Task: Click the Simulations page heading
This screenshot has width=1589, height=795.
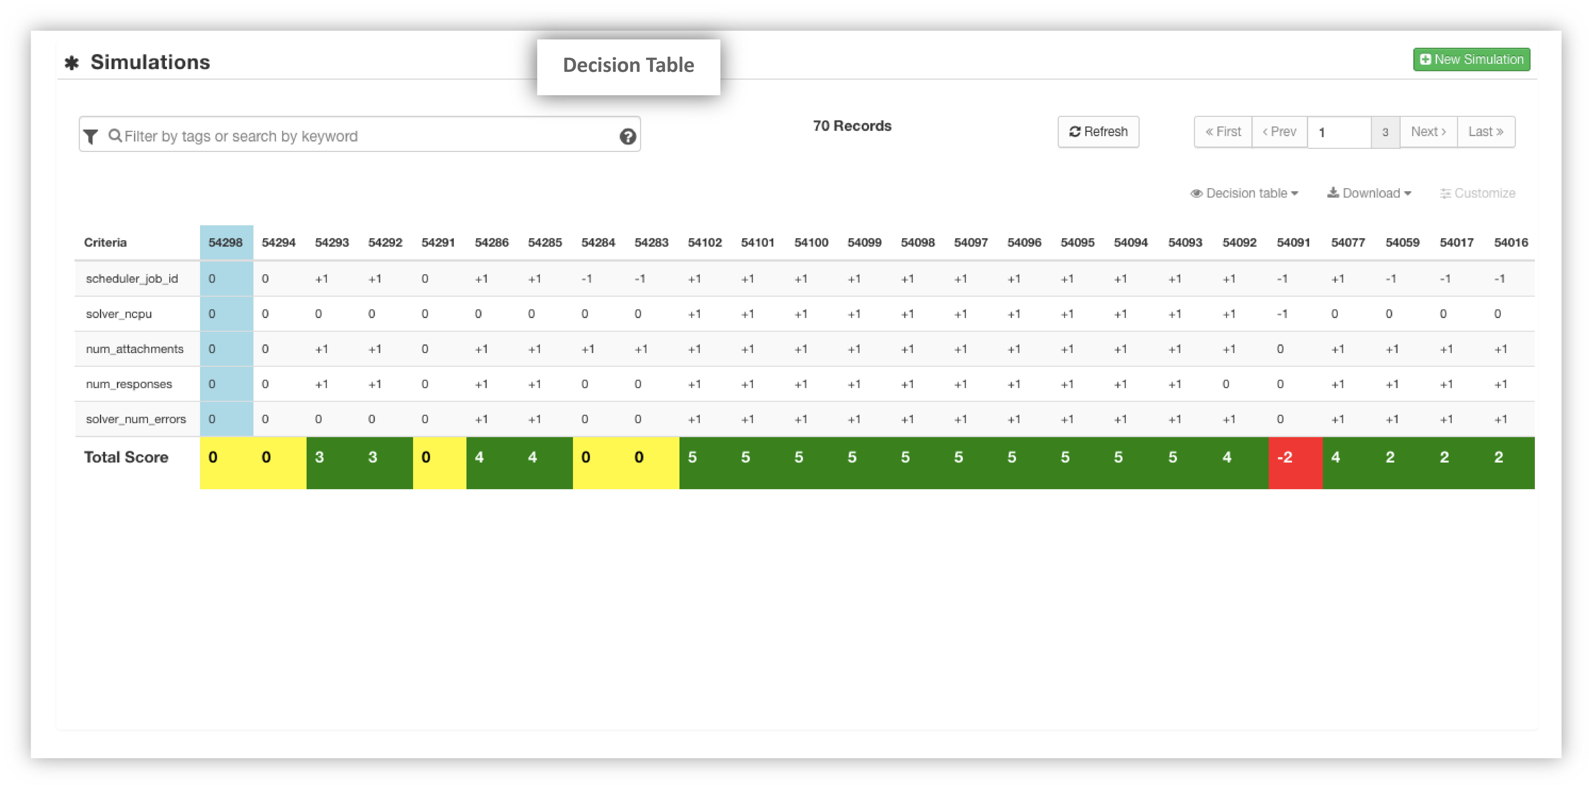Action: [150, 62]
